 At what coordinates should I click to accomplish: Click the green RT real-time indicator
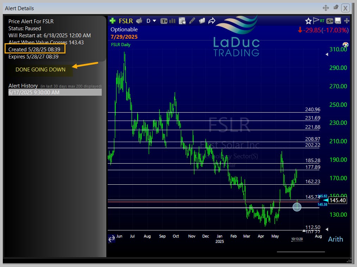[x=322, y=21]
